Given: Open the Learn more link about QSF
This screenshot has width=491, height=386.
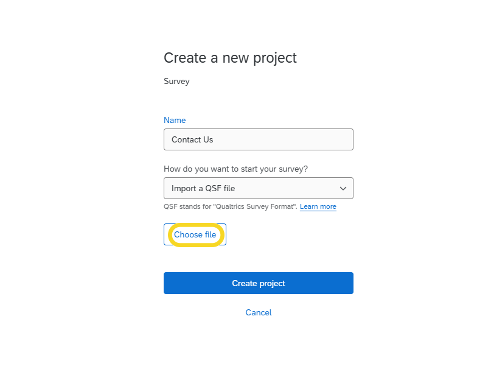Looking at the screenshot, I should (x=318, y=207).
